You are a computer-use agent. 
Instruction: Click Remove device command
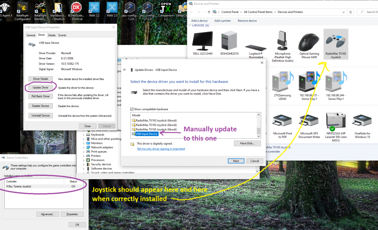[247, 21]
